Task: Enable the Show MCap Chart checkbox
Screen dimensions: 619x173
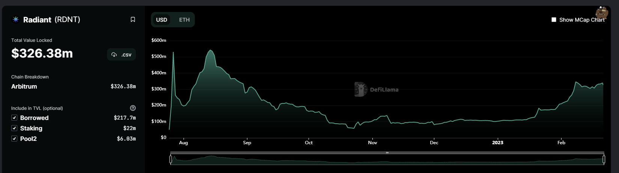Action: coord(554,20)
